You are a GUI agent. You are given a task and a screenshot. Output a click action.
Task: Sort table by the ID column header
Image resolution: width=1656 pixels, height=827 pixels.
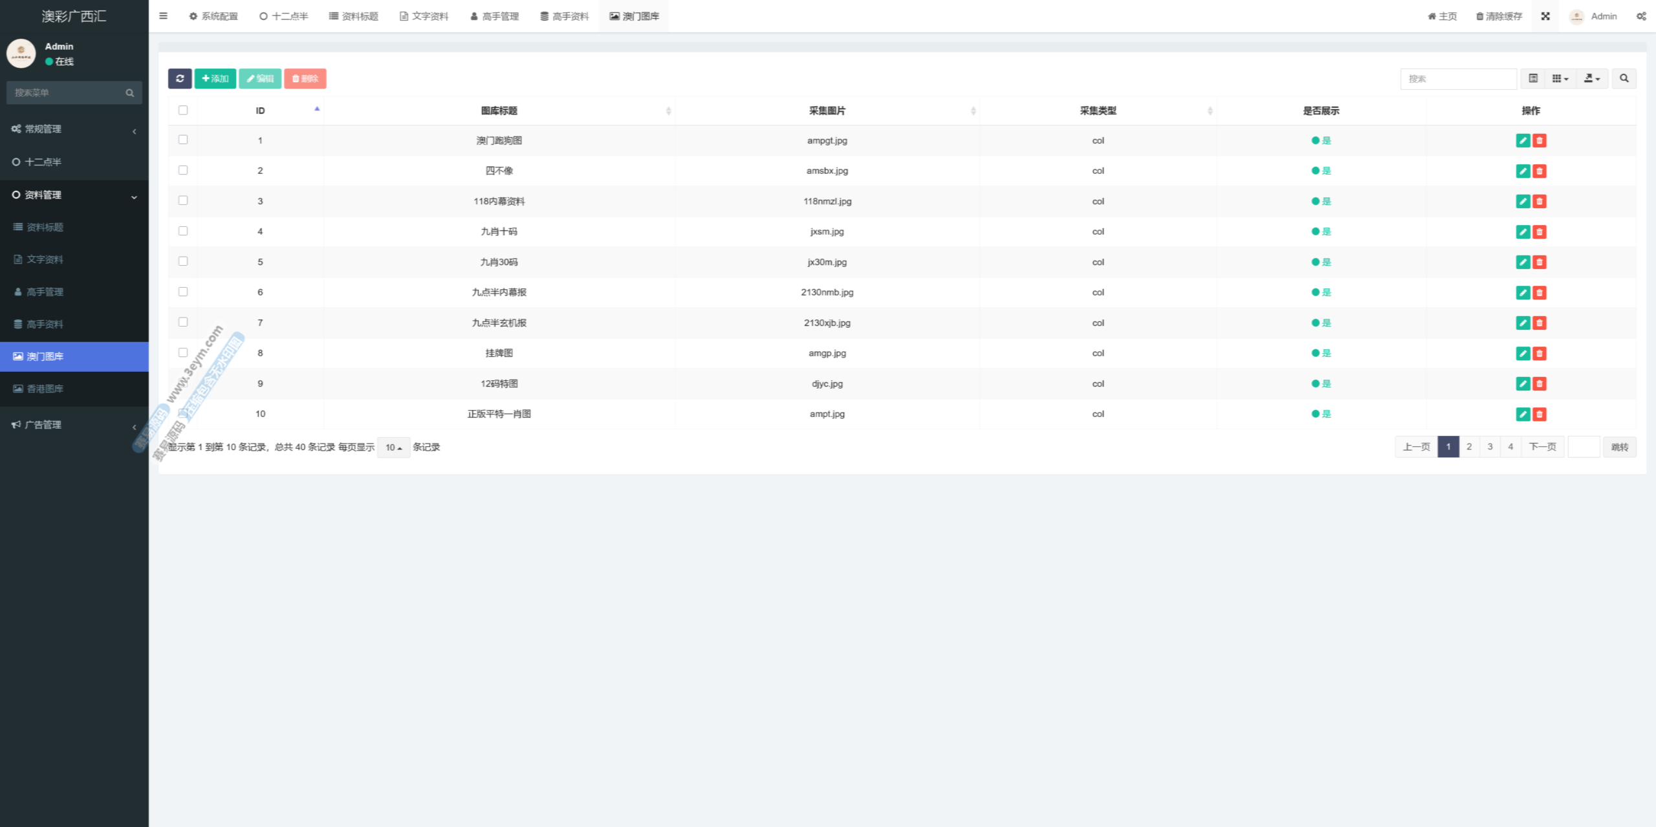[260, 111]
